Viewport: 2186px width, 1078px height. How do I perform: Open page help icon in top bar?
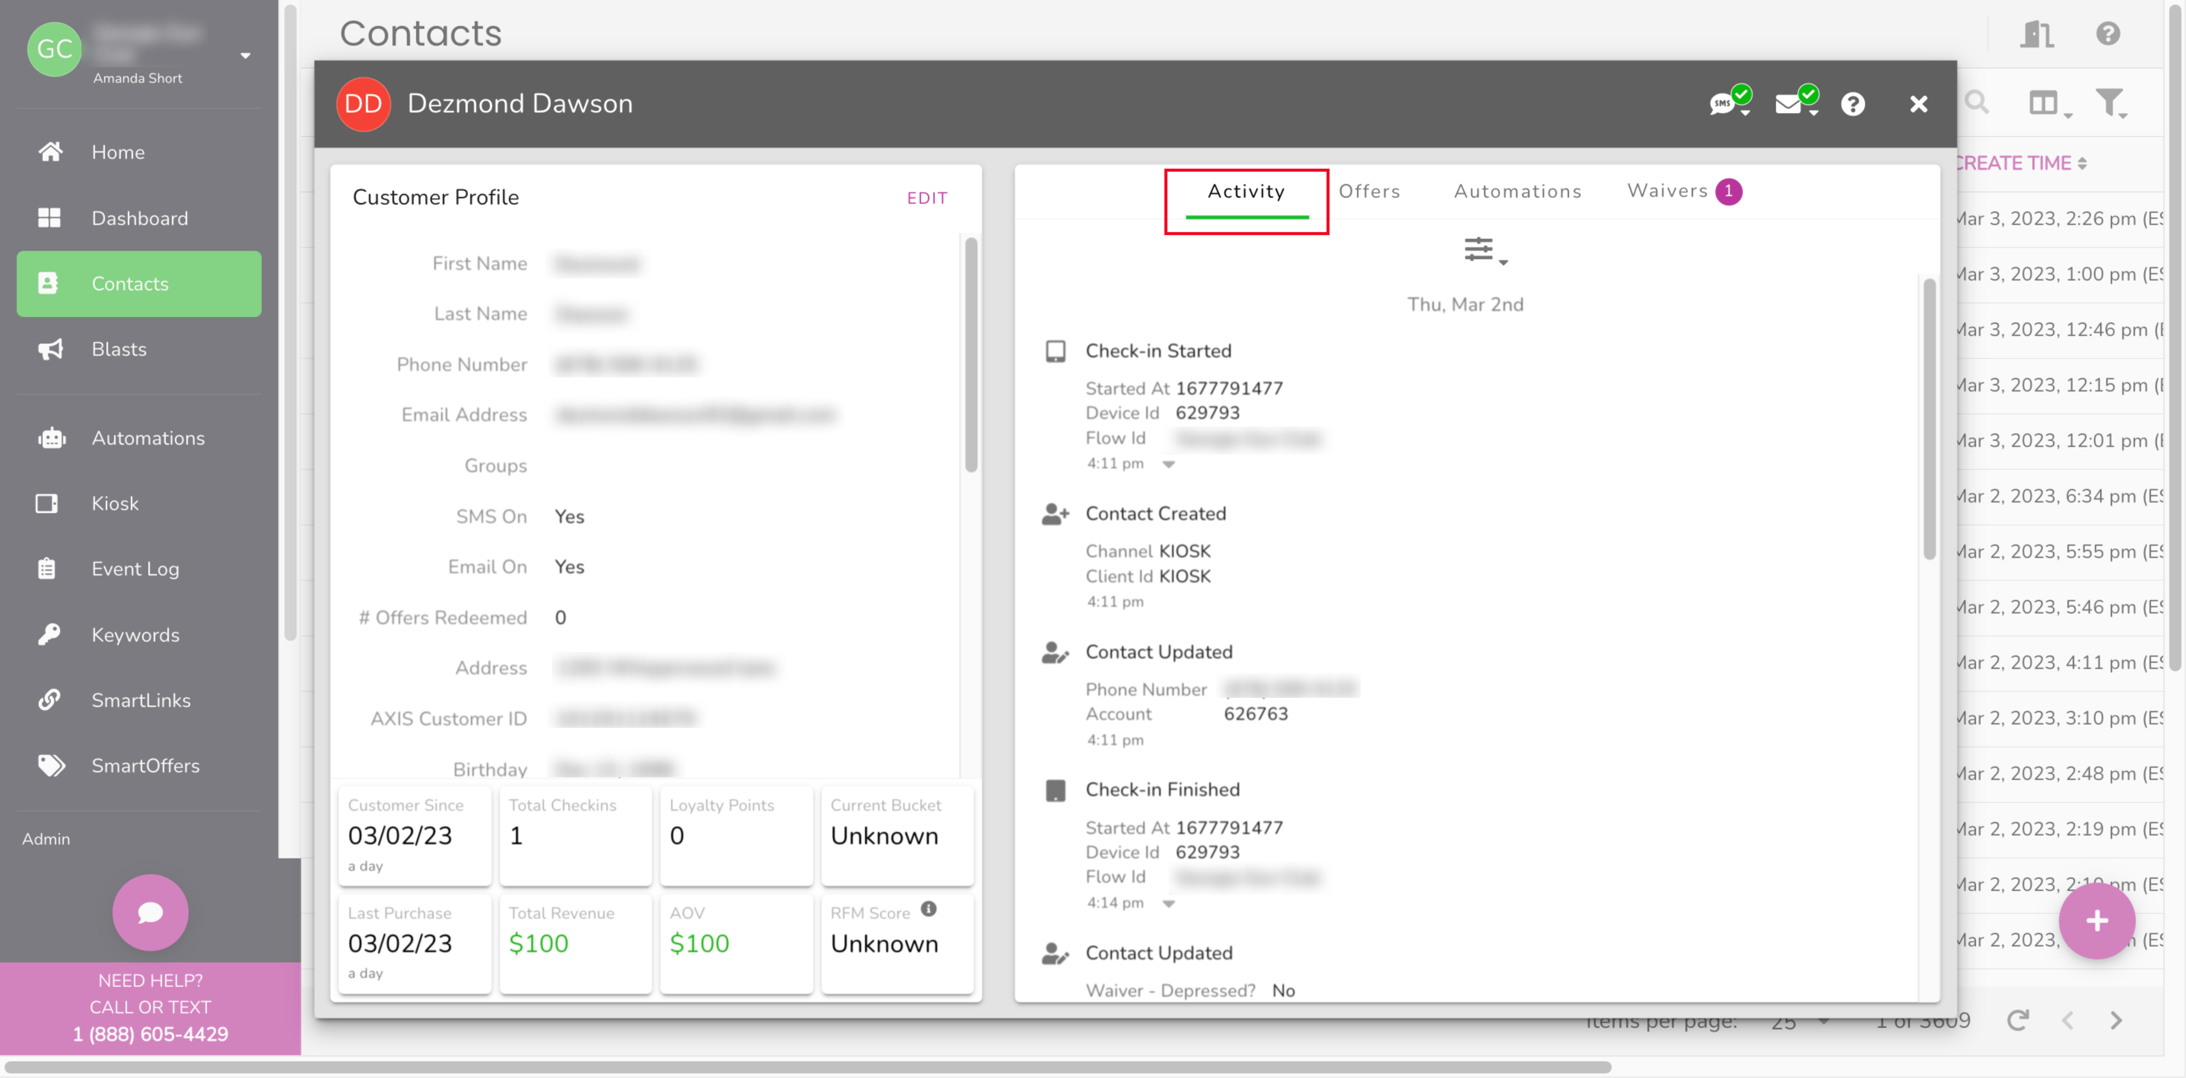click(x=2108, y=34)
